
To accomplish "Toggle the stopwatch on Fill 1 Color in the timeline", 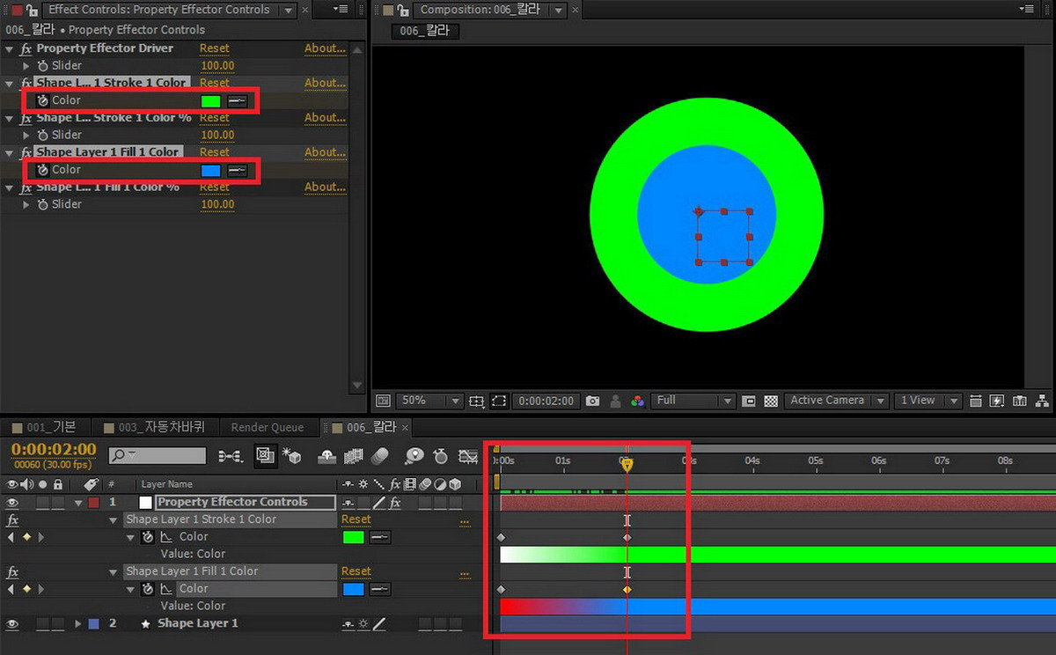I will [x=148, y=589].
